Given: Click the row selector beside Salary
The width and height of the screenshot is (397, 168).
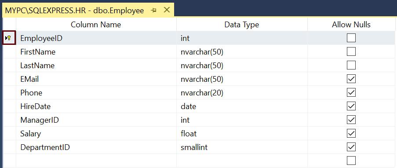Looking at the screenshot, I should pyautogui.click(x=9, y=133).
